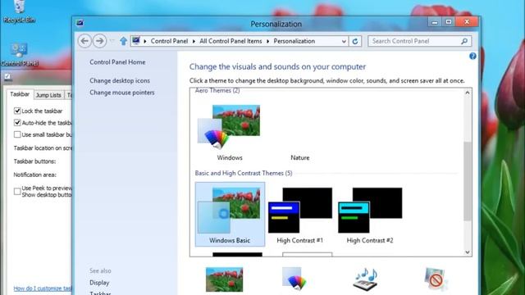Expand breadcrumb arrow after All Control Panel Items
525x295 pixels.
coord(268,41)
